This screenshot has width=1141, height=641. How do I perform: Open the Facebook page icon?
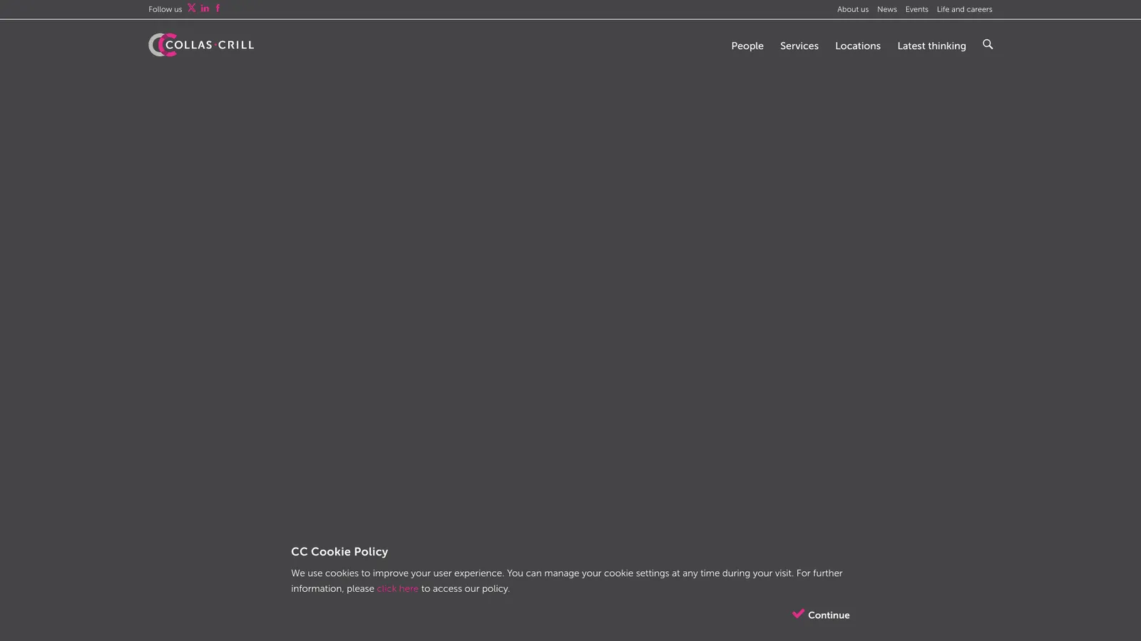(x=218, y=9)
